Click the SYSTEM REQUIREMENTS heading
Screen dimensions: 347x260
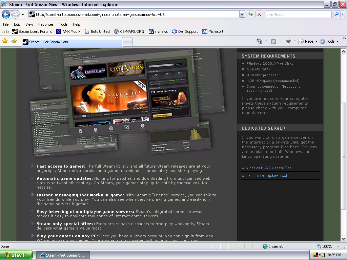(268, 56)
